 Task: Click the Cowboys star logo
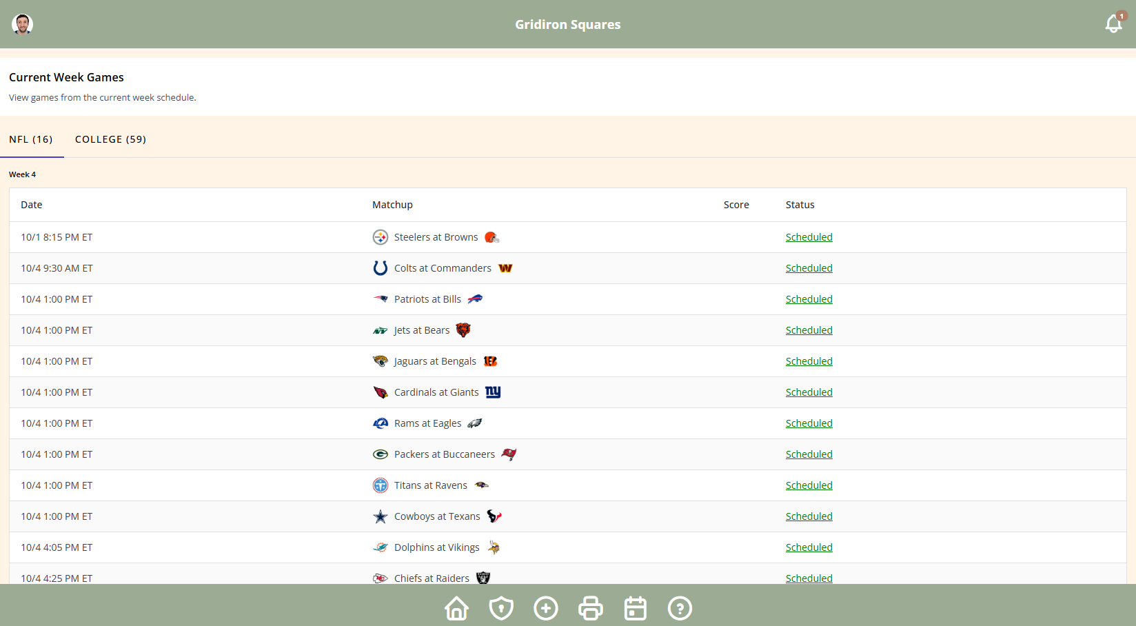point(381,516)
